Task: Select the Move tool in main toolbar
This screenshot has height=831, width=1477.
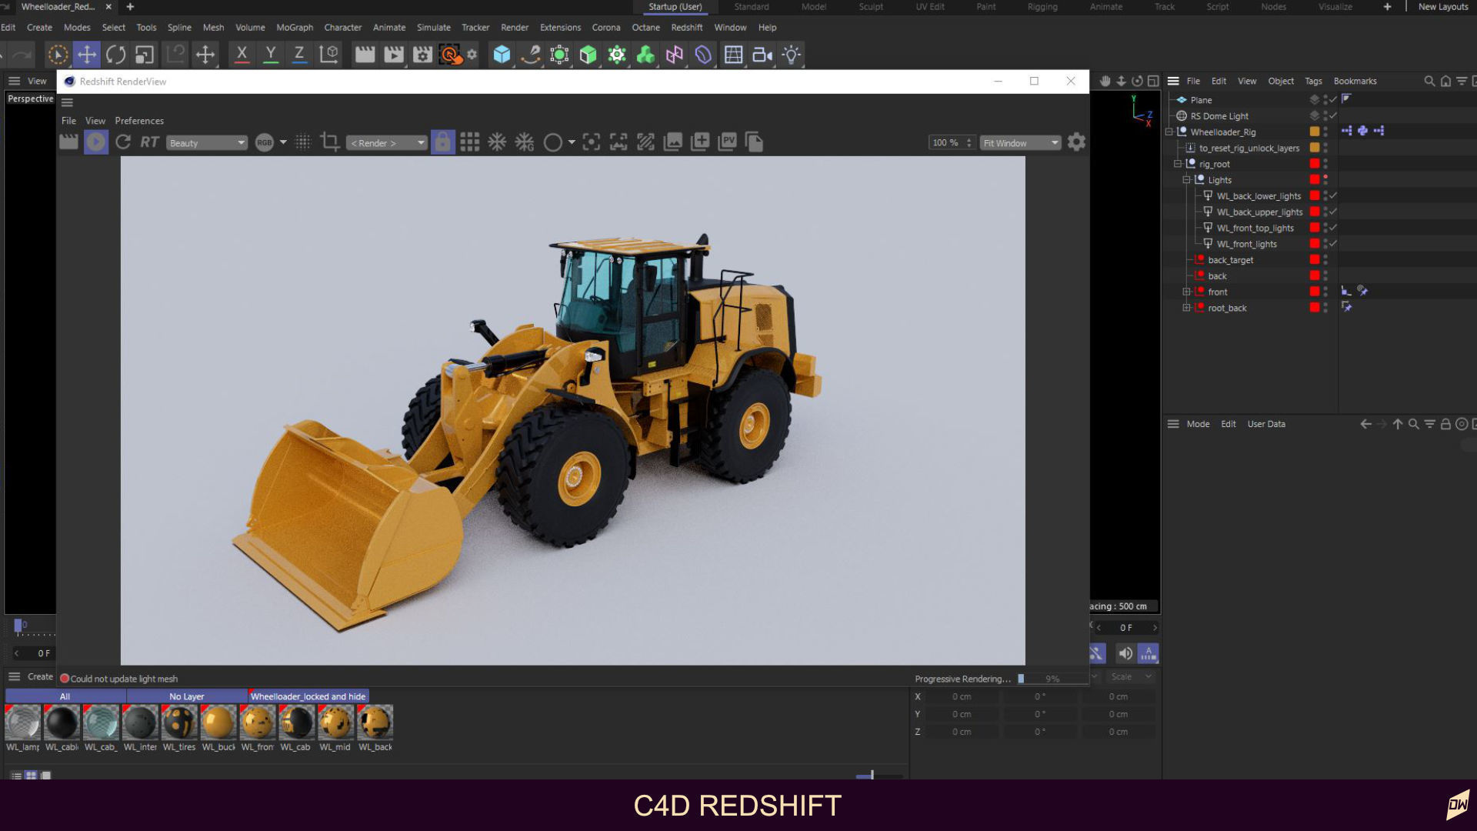Action: tap(87, 55)
